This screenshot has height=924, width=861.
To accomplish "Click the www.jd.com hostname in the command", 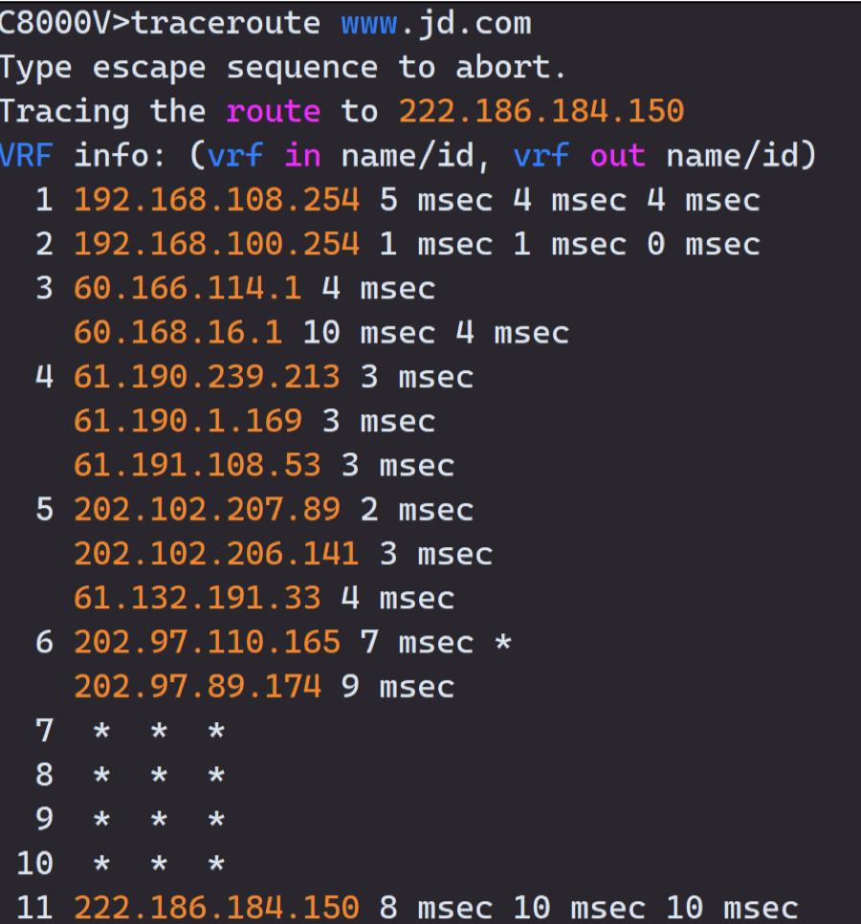I will pyautogui.click(x=435, y=23).
